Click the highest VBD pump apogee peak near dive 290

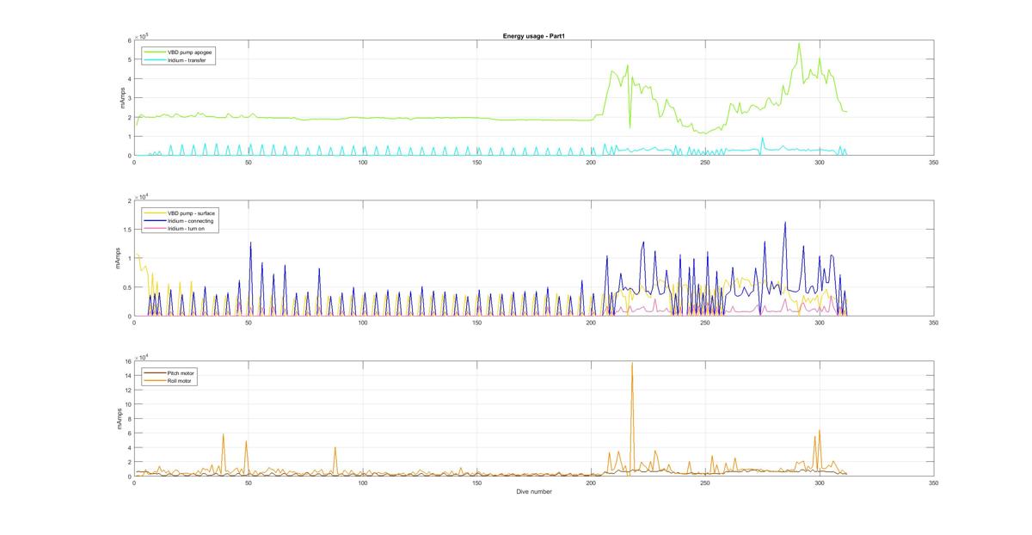coord(799,45)
